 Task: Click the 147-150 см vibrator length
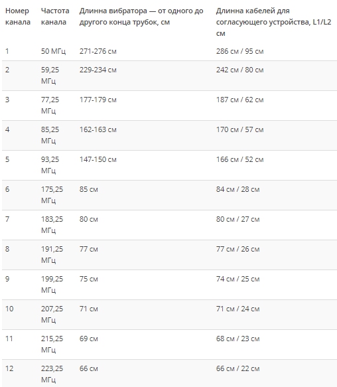pyautogui.click(x=98, y=159)
